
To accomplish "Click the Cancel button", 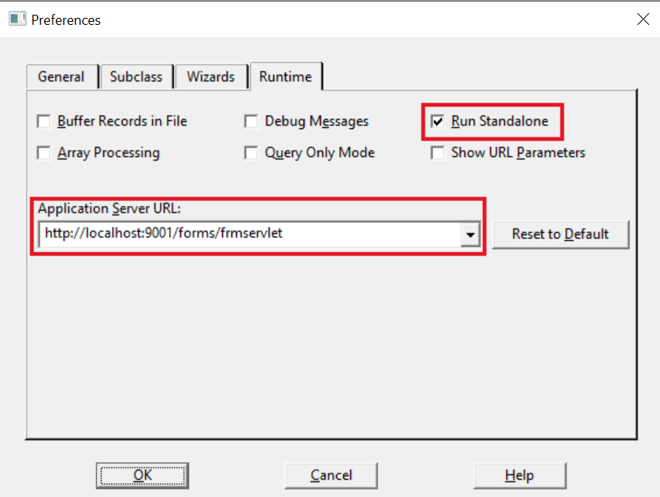I will [x=331, y=475].
